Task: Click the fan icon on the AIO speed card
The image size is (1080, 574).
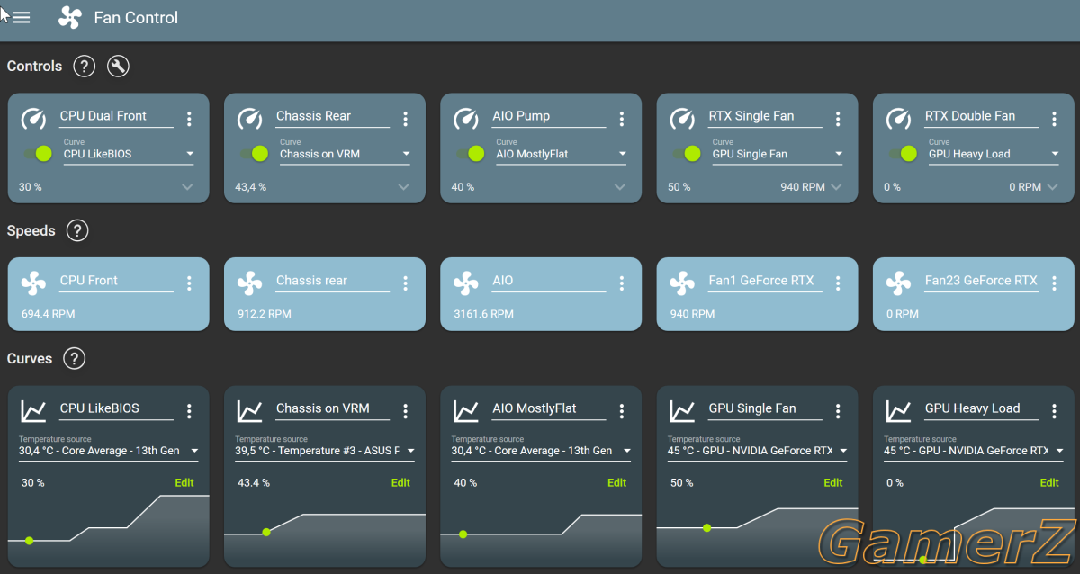Action: (x=466, y=283)
